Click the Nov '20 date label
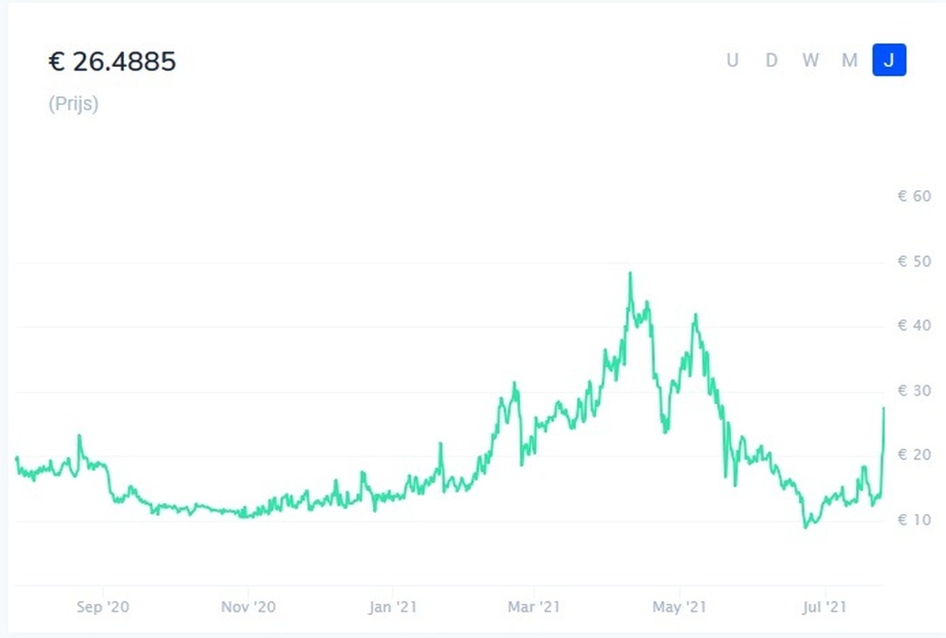The width and height of the screenshot is (946, 638). click(248, 607)
